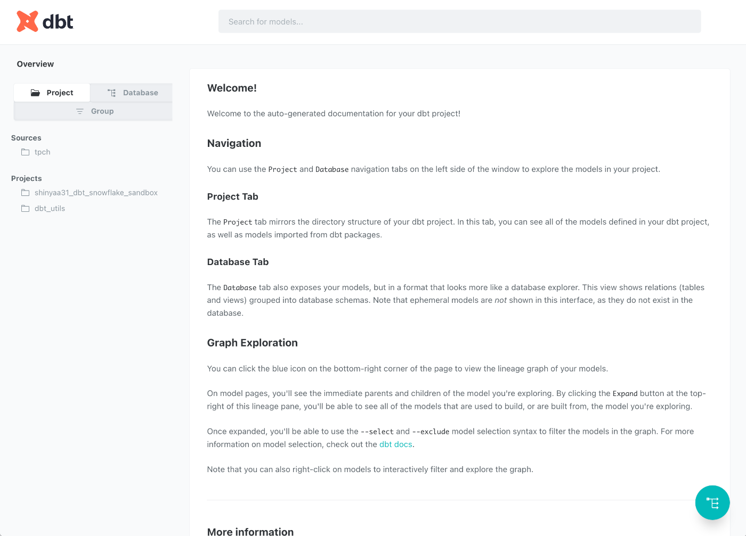Screen dimensions: 746x536
Task: Focus the Search for models field
Action: coord(459,22)
